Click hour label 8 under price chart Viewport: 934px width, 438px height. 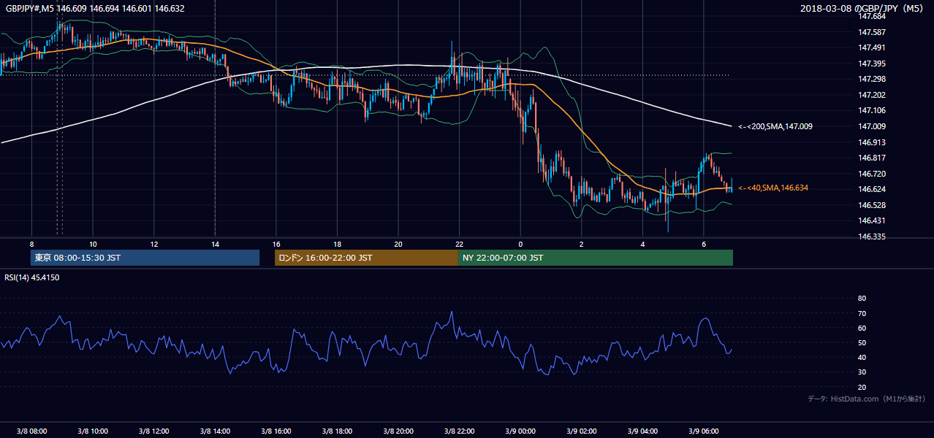coord(31,243)
